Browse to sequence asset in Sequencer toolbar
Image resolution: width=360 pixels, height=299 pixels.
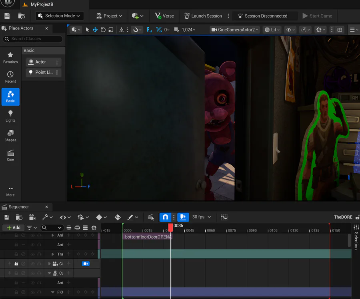[19, 217]
